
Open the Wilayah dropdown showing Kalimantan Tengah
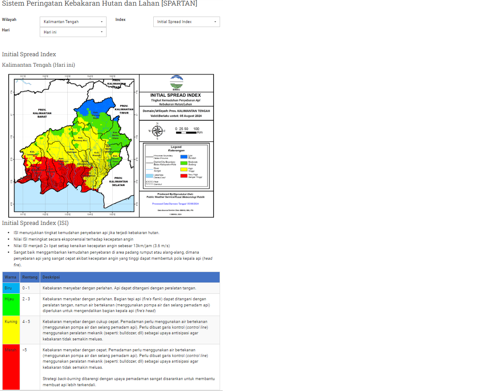click(73, 22)
